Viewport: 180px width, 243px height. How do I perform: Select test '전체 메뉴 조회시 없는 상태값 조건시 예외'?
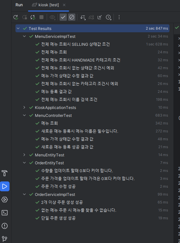coord(92,68)
